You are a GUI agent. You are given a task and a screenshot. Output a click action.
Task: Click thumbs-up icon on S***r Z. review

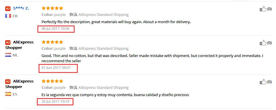point(263,9)
